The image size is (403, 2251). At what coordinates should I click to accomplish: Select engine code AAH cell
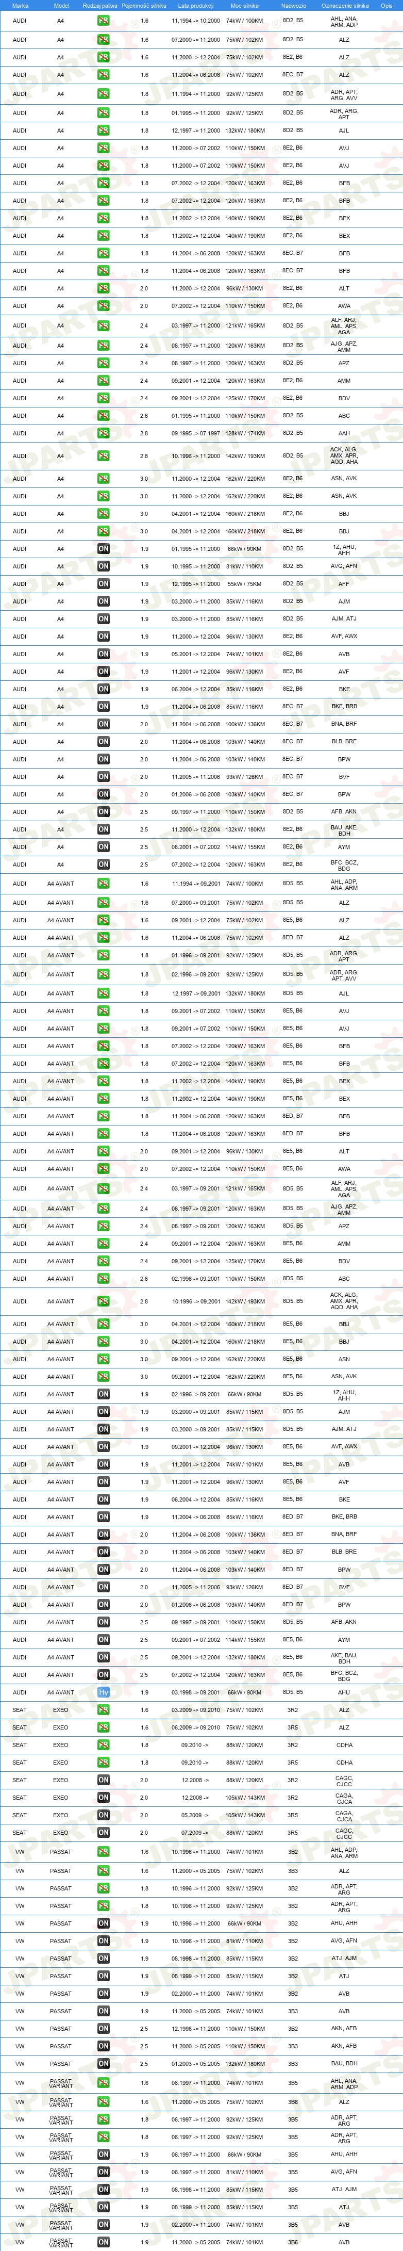[344, 433]
